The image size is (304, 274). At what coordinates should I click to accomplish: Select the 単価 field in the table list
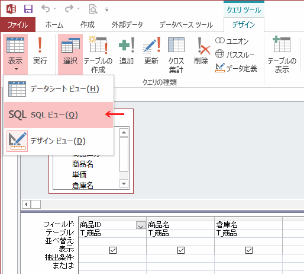click(79, 174)
